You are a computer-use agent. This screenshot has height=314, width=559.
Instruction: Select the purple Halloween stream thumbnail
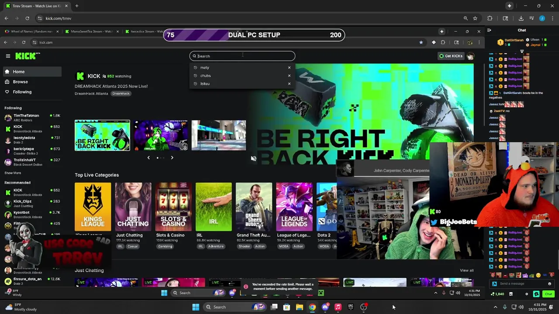[x=161, y=135]
